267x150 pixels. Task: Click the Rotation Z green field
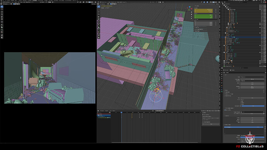click(x=204, y=18)
